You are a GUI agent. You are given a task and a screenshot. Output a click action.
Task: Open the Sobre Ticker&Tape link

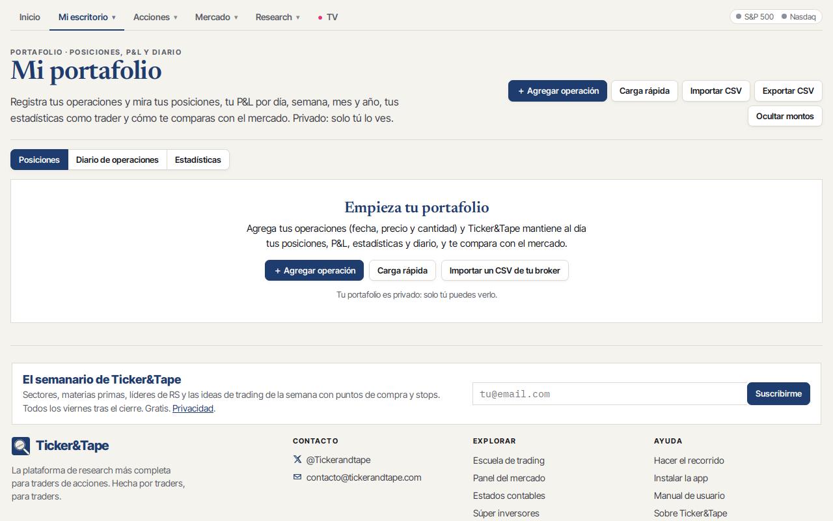pyautogui.click(x=690, y=513)
